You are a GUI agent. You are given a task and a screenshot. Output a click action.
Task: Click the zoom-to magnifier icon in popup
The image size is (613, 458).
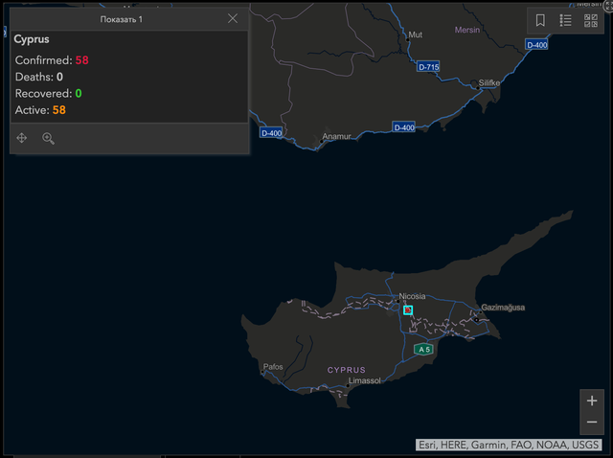click(48, 139)
